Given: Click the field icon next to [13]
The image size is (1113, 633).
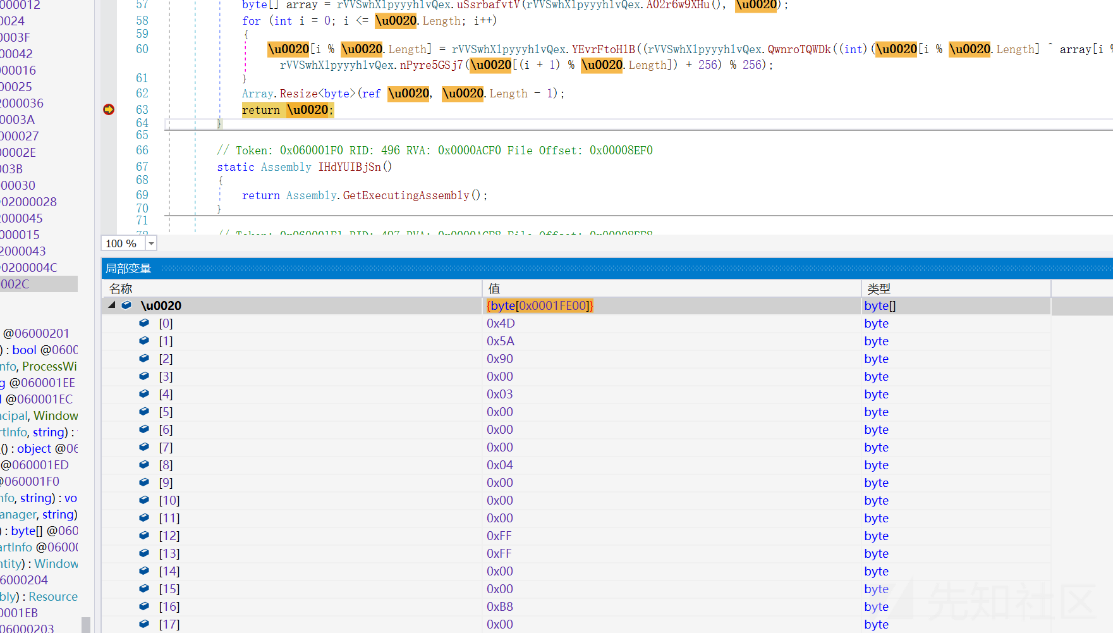Looking at the screenshot, I should click(x=144, y=553).
